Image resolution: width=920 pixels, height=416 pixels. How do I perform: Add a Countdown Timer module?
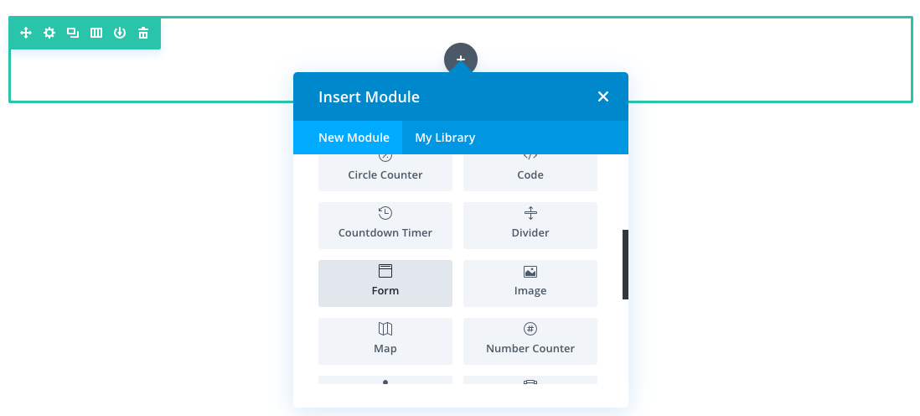pyautogui.click(x=385, y=226)
